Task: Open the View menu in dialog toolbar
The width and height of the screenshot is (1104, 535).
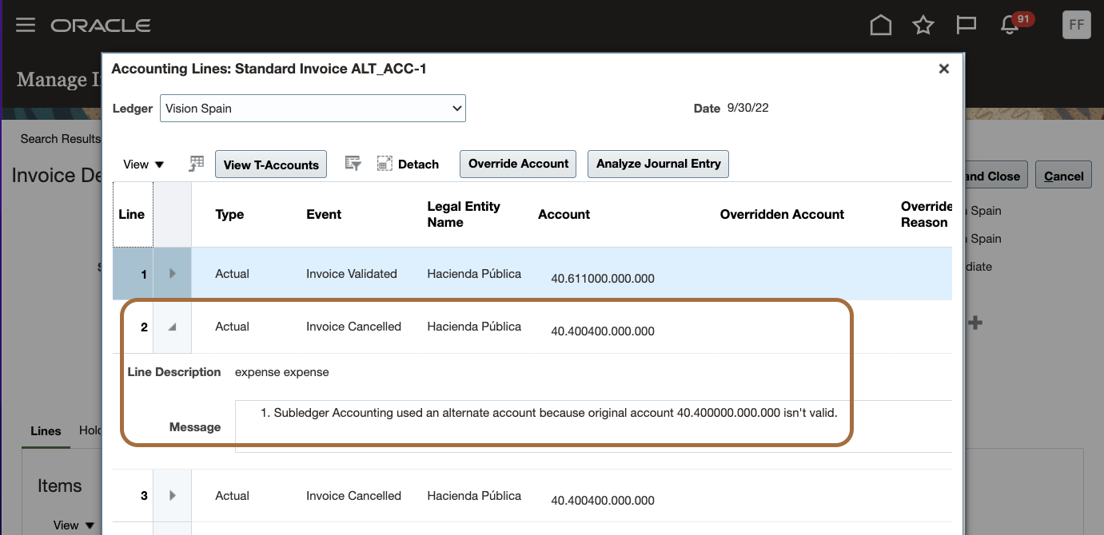Action: (x=143, y=164)
